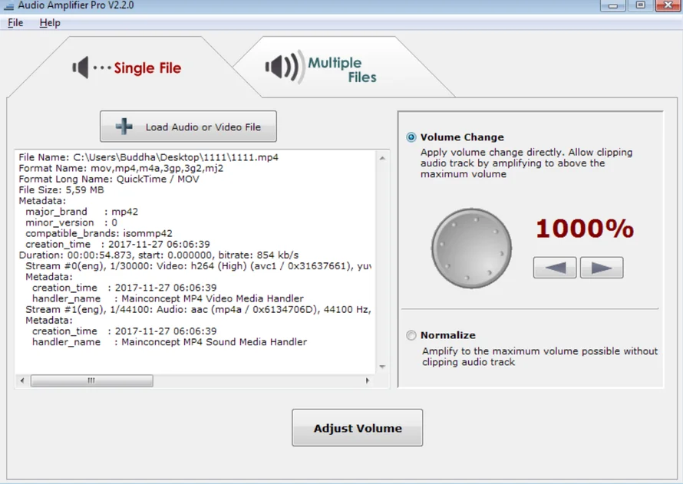
Task: Click the blue plus icon on load button
Action: 124,127
